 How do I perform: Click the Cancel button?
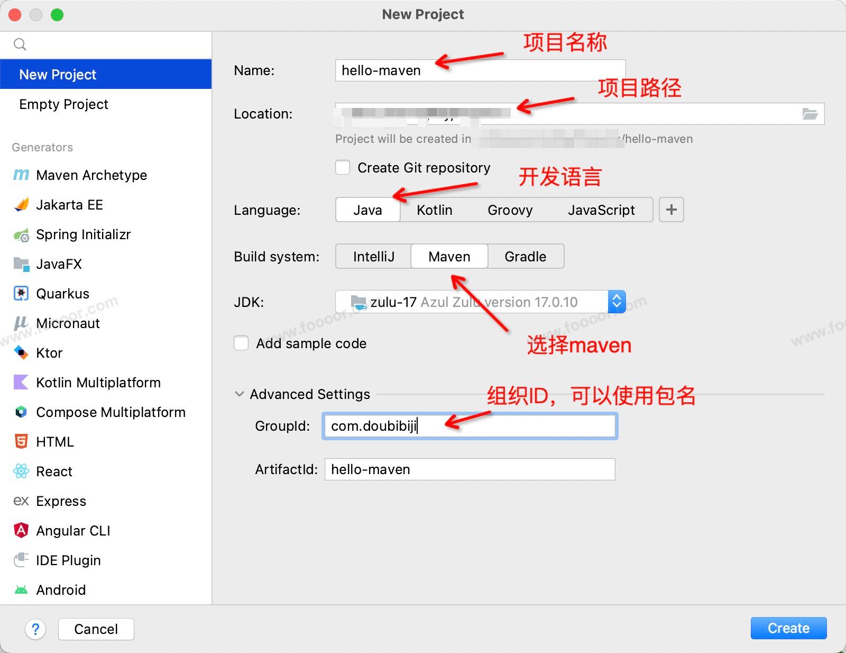(x=96, y=629)
